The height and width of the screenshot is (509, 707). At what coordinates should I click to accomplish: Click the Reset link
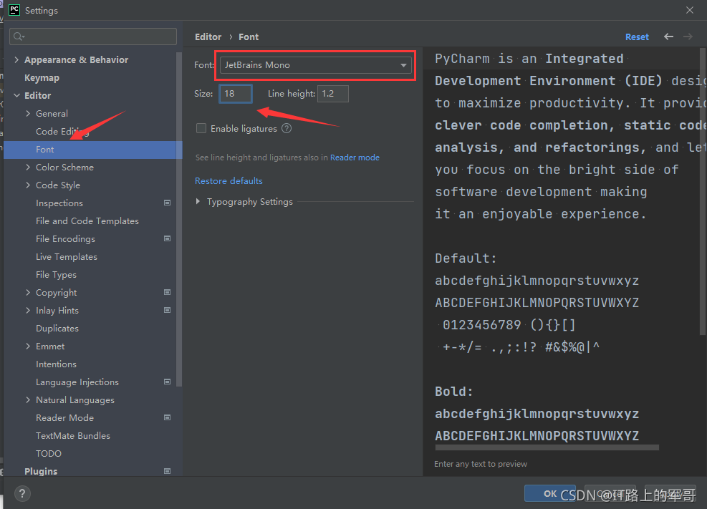coord(637,37)
